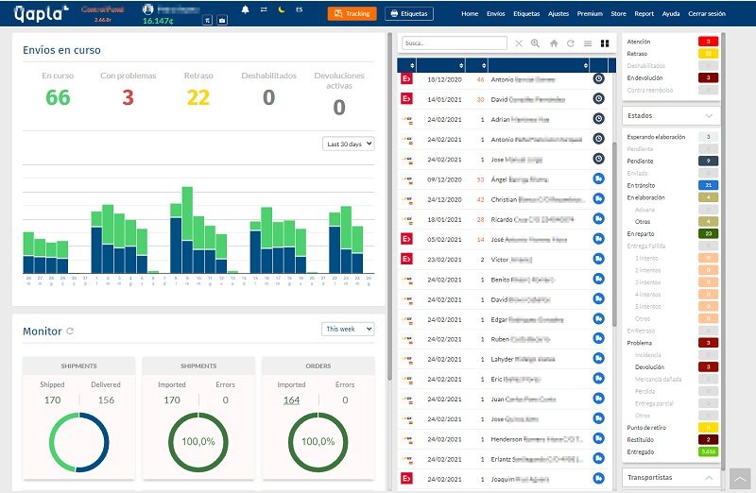Open the Store menu item

click(x=618, y=13)
